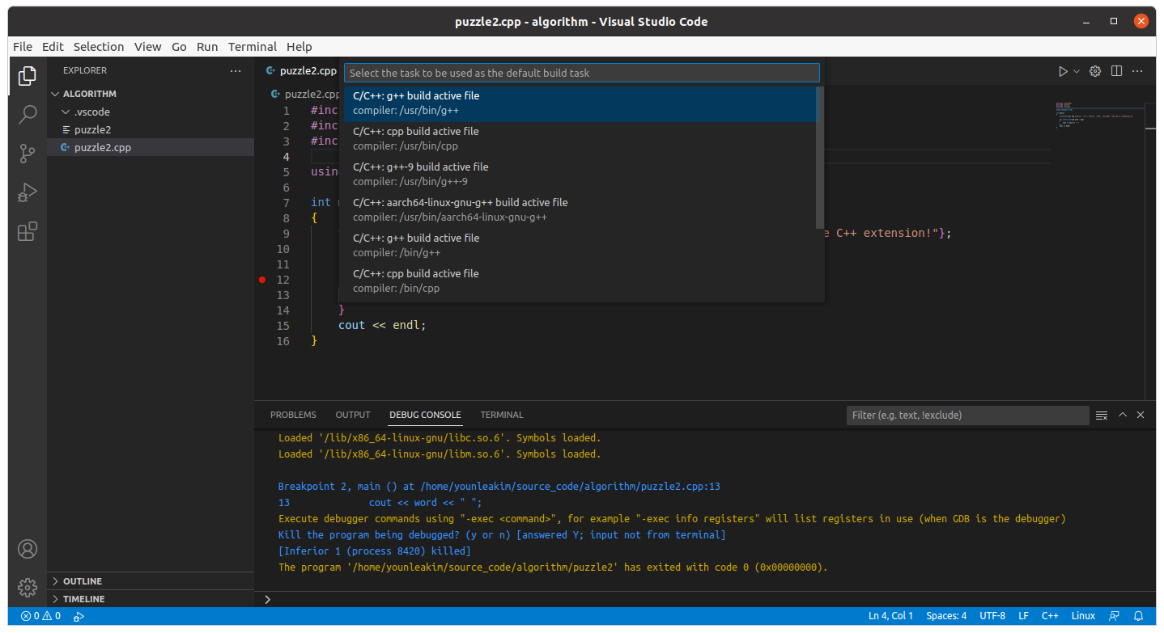Open the Manage gear in the activity bar
The image size is (1164, 633).
pyautogui.click(x=28, y=587)
